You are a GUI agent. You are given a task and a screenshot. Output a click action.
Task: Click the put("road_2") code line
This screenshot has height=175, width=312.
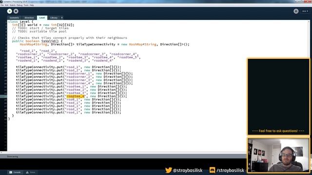point(68,70)
